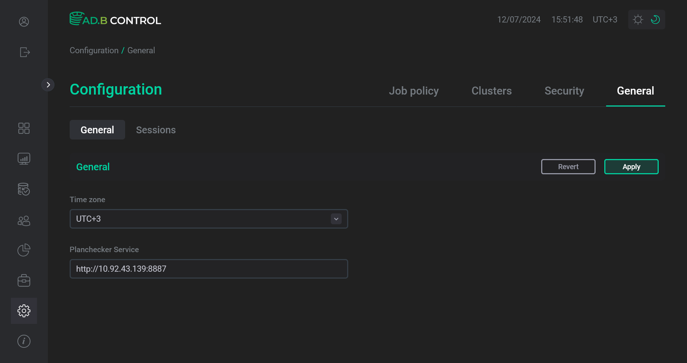Open the briefcase icon in sidebar
The width and height of the screenshot is (687, 363).
click(24, 280)
